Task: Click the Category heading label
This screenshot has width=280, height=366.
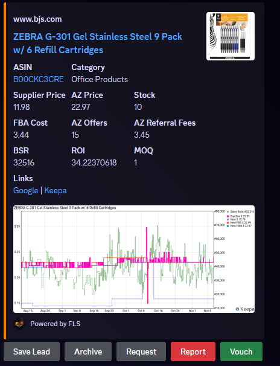Action: pos(88,67)
